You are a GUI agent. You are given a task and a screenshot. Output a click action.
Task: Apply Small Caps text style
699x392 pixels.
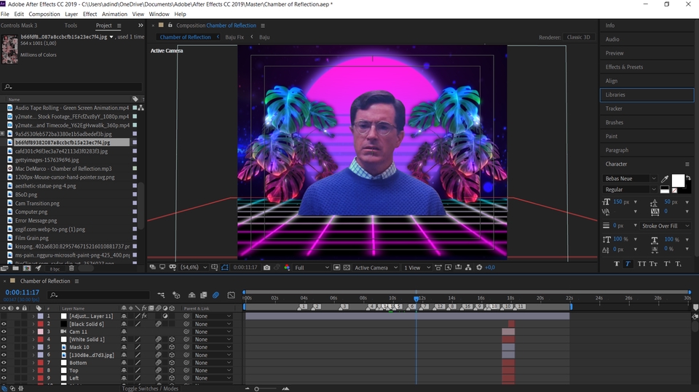(x=654, y=264)
